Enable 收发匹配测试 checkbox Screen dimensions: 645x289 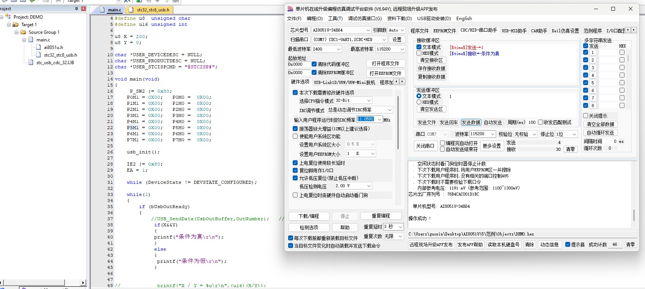pyautogui.click(x=540, y=122)
